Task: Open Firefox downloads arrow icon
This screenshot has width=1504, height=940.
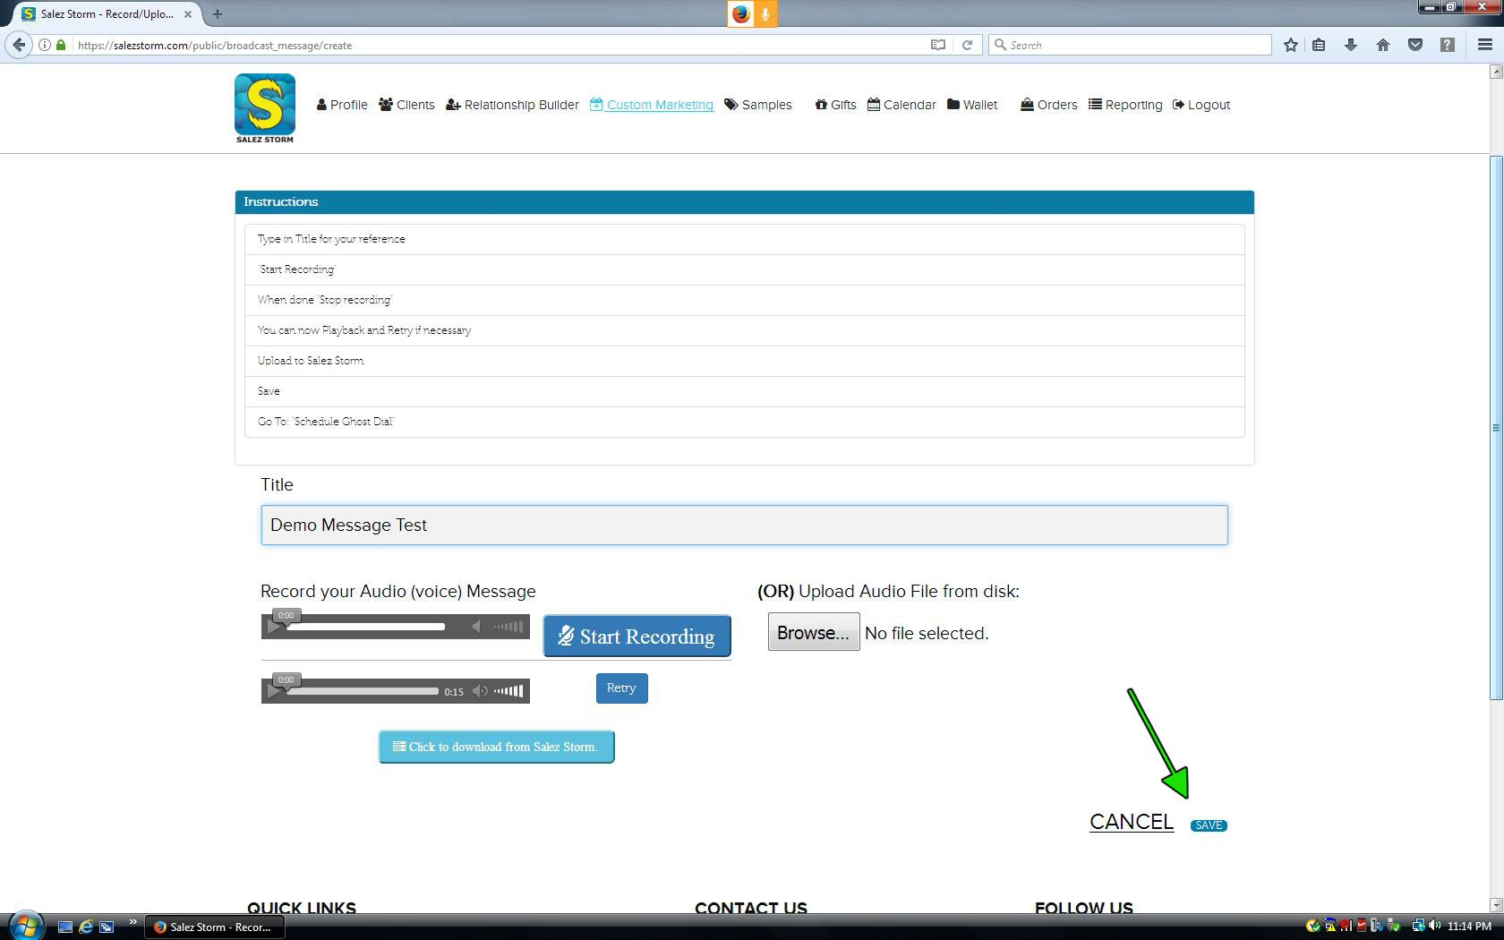Action: pyautogui.click(x=1350, y=45)
